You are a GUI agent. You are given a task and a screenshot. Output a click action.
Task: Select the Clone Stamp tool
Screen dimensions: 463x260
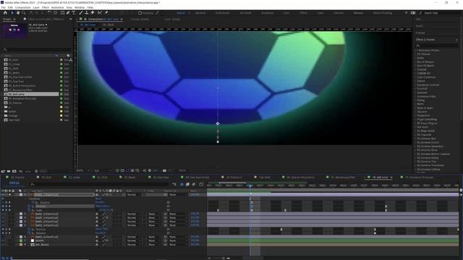point(87,13)
